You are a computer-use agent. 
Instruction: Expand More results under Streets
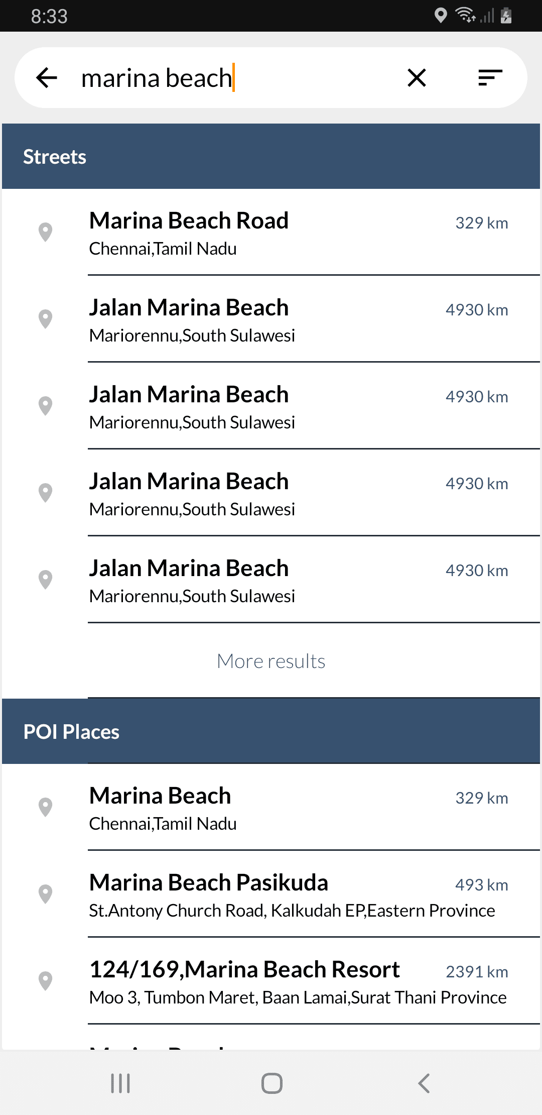271,661
